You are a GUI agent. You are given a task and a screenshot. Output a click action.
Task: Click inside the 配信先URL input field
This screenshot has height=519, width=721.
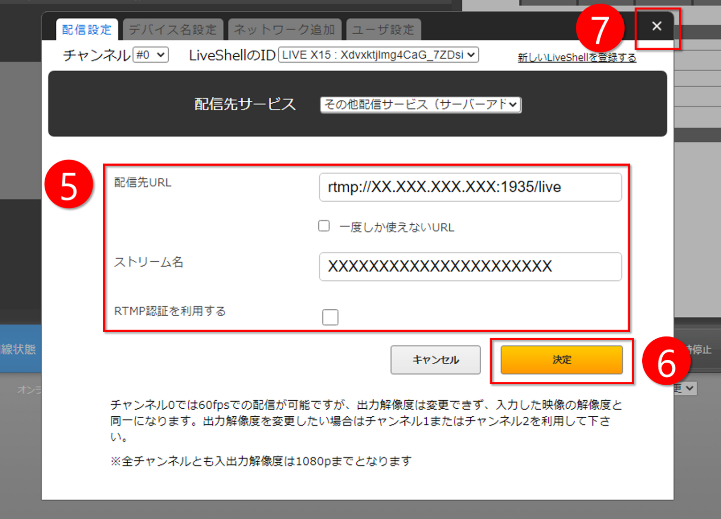coord(470,187)
